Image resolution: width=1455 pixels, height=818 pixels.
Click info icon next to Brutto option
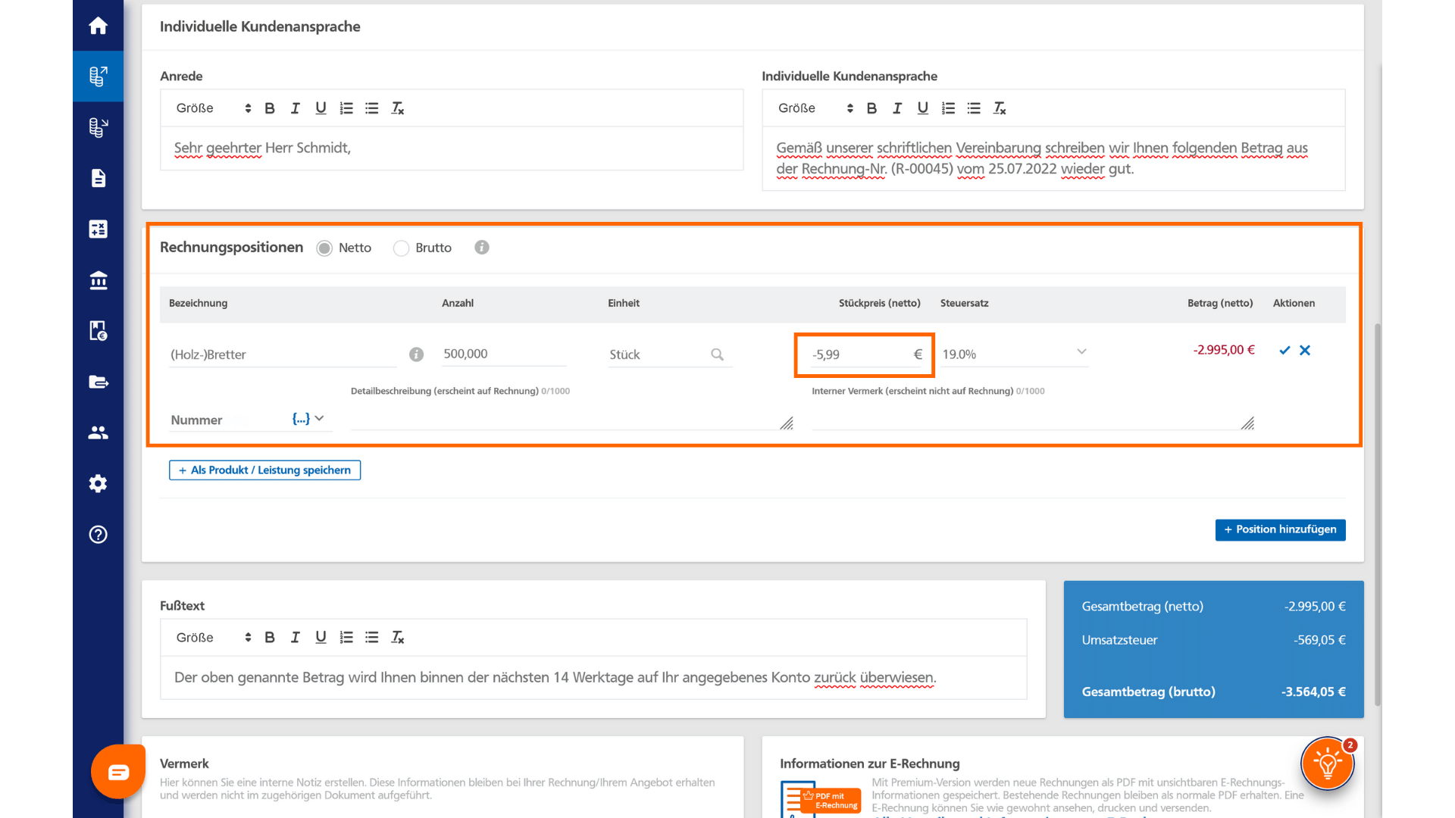pyautogui.click(x=482, y=247)
